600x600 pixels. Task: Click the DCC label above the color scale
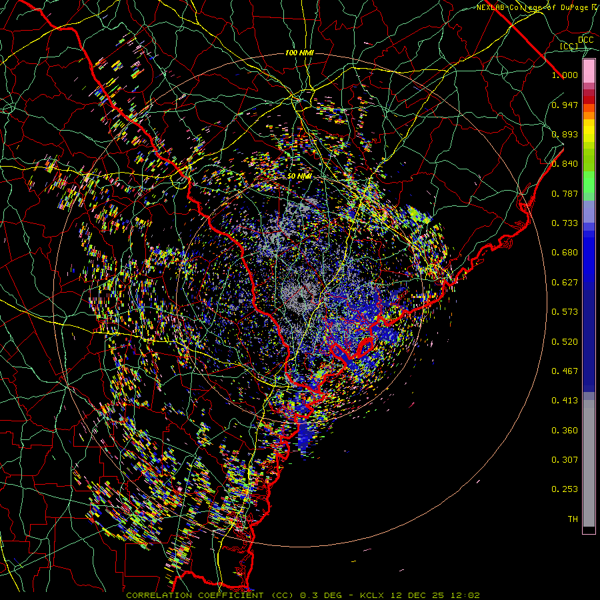[585, 40]
